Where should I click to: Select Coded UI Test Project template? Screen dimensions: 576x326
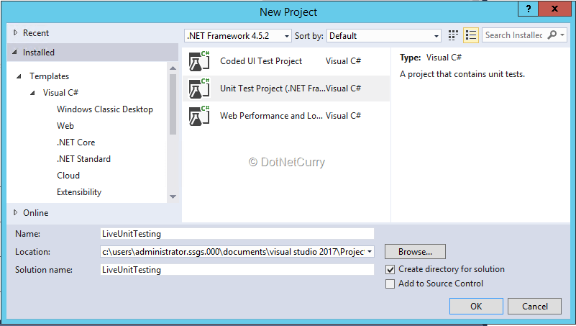tap(286, 61)
